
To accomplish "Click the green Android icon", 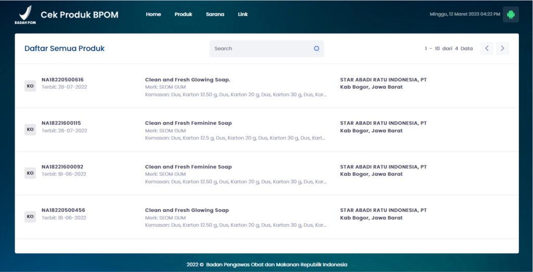I will click(511, 15).
